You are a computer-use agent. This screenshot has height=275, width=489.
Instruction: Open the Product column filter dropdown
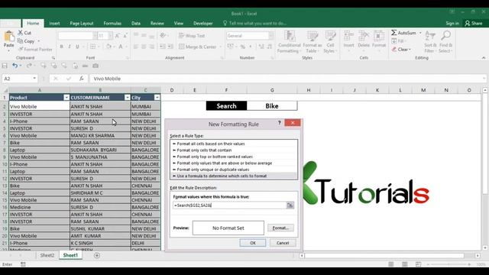pos(66,98)
